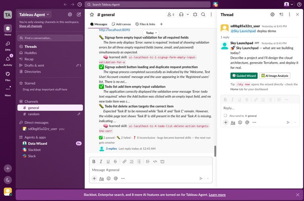Image resolution: width=304 pixels, height=201 pixels.
Task: Toggle dark mode with the moon icon
Action: tap(8, 180)
